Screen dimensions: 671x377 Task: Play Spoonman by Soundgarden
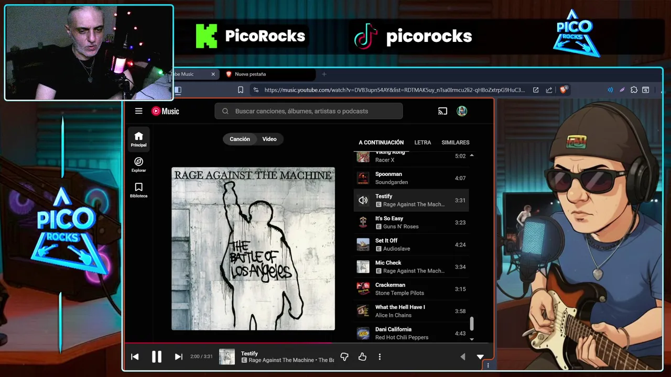(412, 178)
